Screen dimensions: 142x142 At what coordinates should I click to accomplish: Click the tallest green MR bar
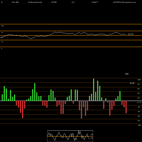point(94,90)
